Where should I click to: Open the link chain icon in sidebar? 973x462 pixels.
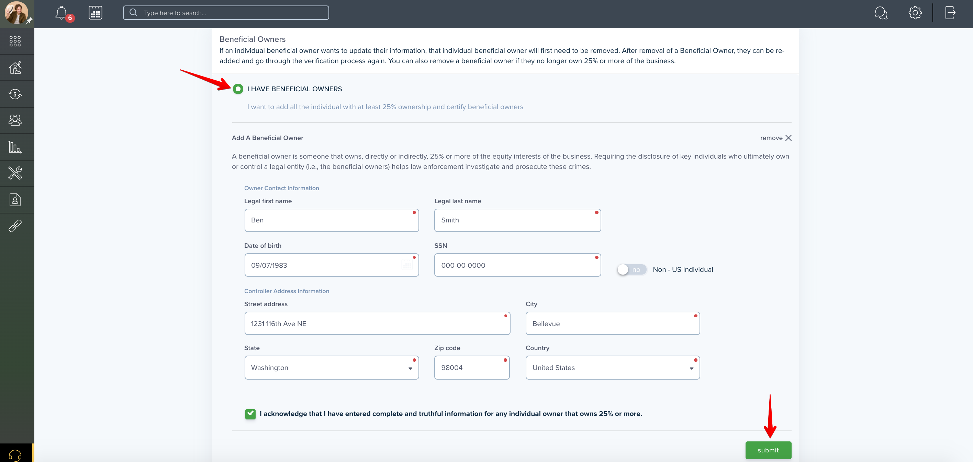click(15, 226)
